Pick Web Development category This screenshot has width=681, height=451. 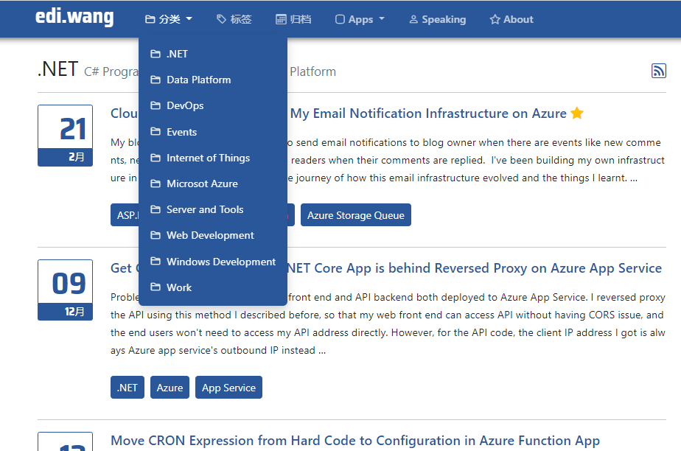click(x=213, y=235)
